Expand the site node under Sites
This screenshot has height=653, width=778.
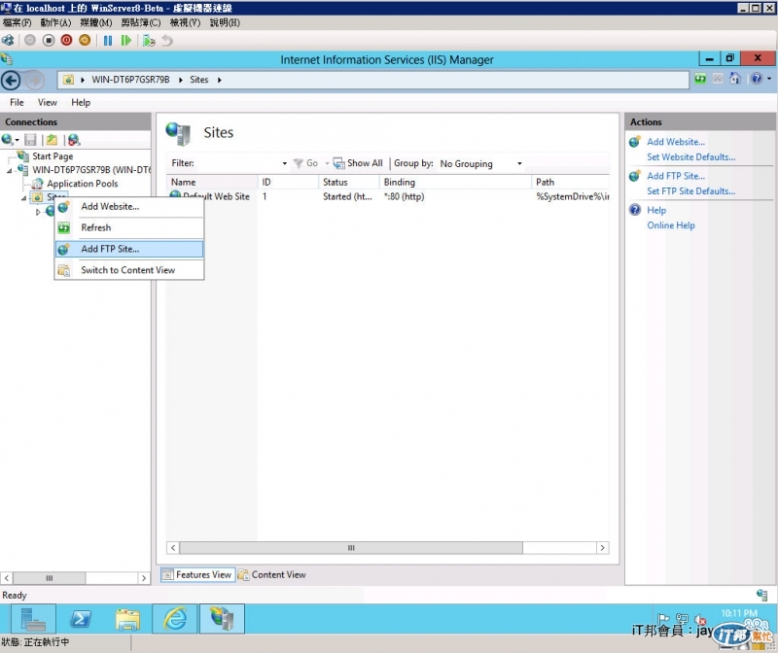point(38,212)
